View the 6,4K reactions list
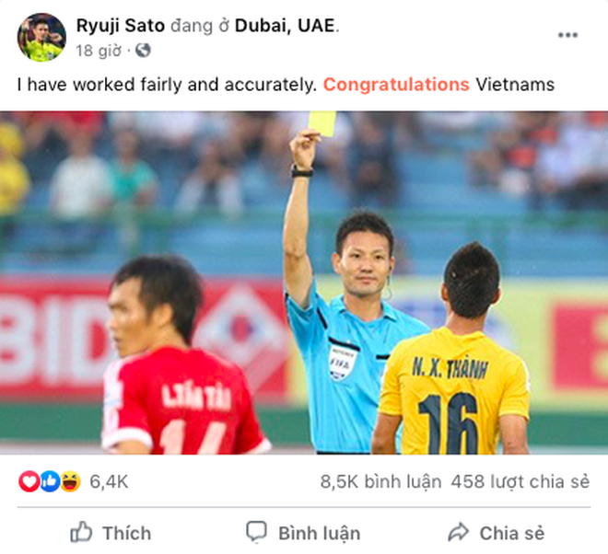The width and height of the screenshot is (608, 554). point(109,482)
